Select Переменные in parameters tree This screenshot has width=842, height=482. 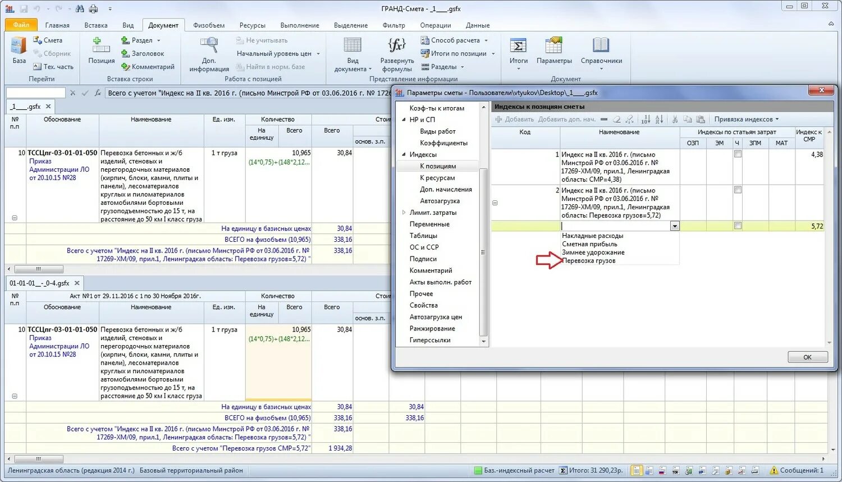[x=429, y=224]
